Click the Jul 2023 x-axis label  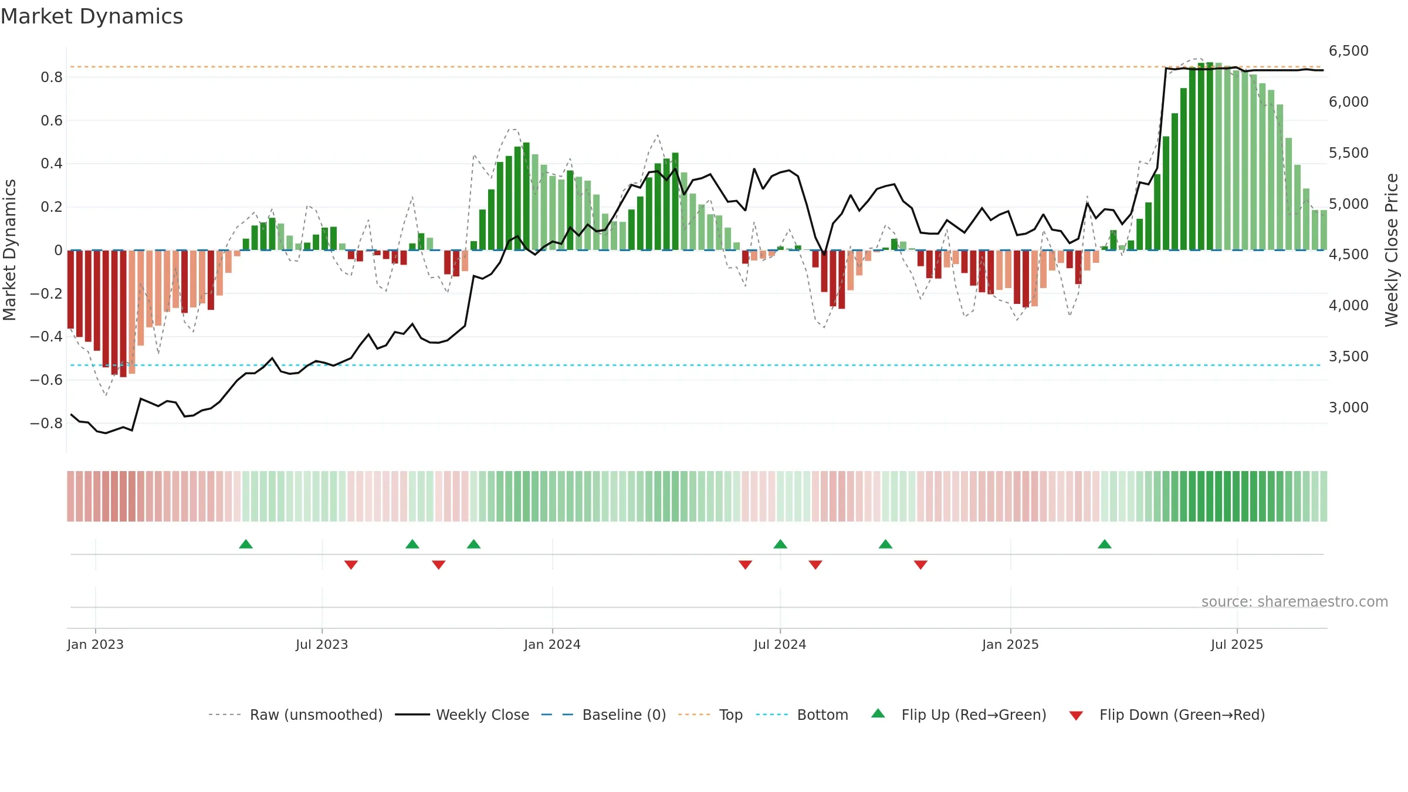pos(322,644)
